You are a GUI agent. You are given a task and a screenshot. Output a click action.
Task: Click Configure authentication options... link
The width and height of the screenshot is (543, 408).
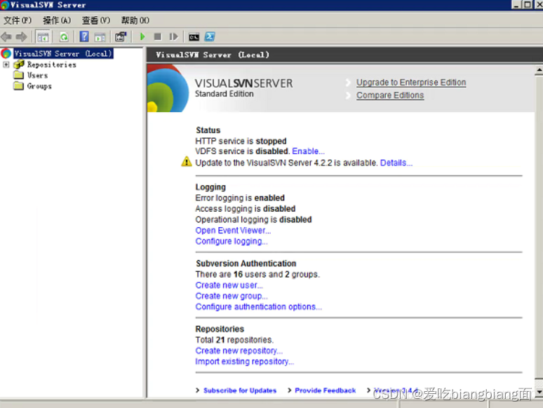point(259,307)
